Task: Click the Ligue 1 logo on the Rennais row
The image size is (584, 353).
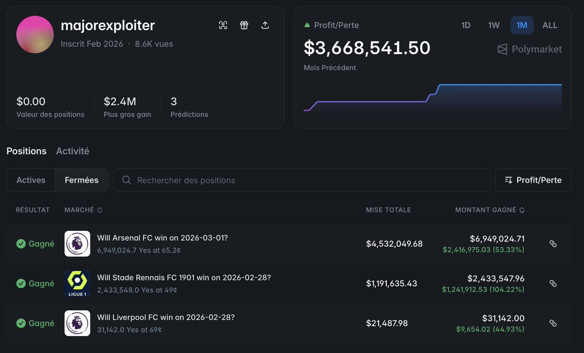Action: (77, 283)
